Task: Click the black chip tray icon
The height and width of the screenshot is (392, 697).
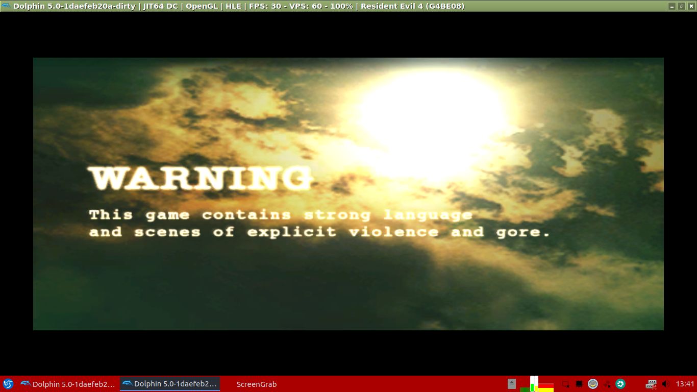Action: [x=579, y=384]
